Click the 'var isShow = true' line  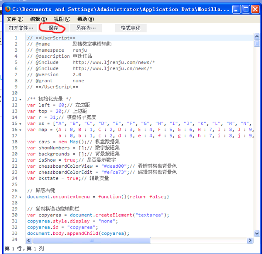coord(72,160)
